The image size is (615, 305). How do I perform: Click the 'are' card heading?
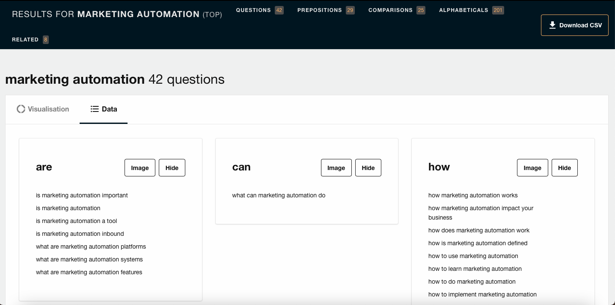click(44, 167)
